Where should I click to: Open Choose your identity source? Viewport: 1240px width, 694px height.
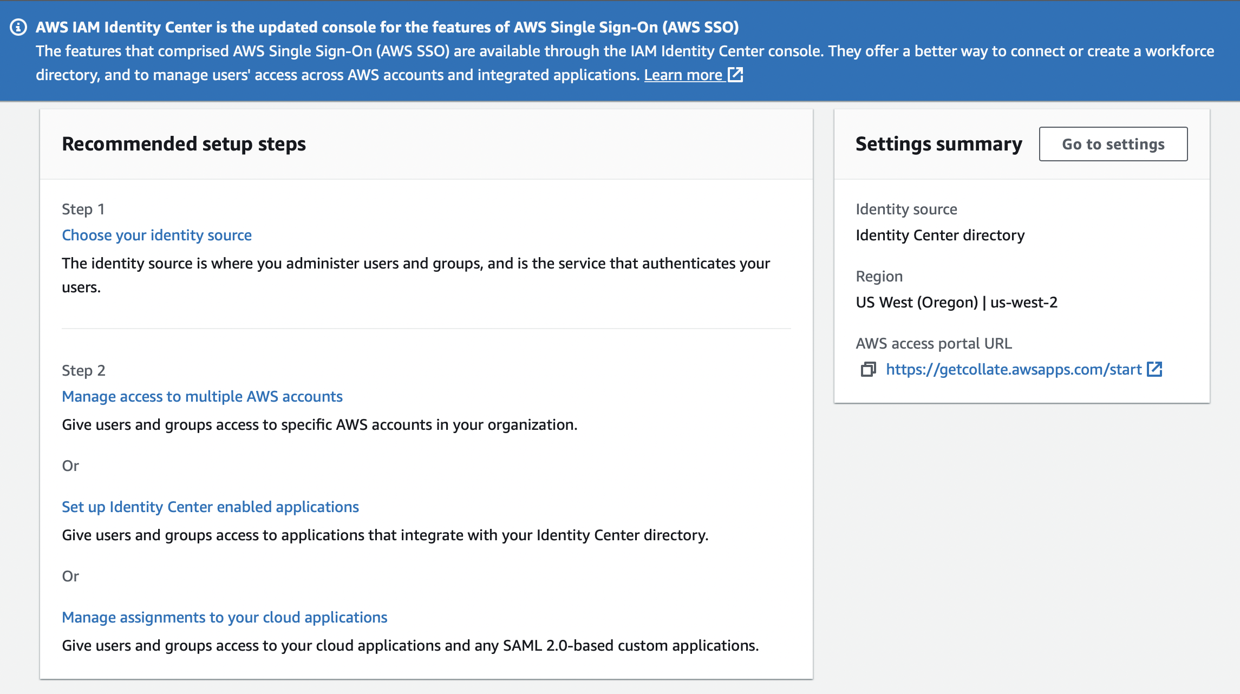pos(156,235)
